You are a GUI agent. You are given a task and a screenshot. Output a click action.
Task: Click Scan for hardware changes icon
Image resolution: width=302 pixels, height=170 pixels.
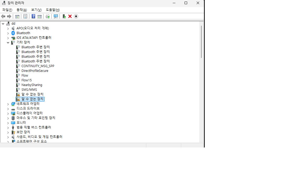(x=56, y=16)
